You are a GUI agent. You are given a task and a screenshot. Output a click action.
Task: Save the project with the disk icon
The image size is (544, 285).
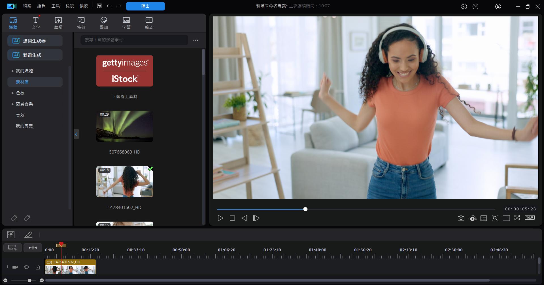coord(99,6)
